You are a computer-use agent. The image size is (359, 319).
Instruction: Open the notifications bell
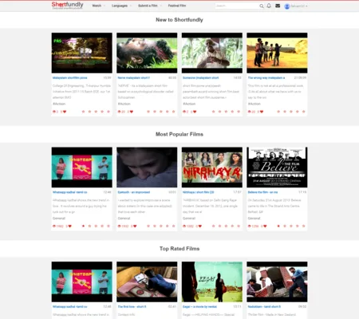click(269, 6)
